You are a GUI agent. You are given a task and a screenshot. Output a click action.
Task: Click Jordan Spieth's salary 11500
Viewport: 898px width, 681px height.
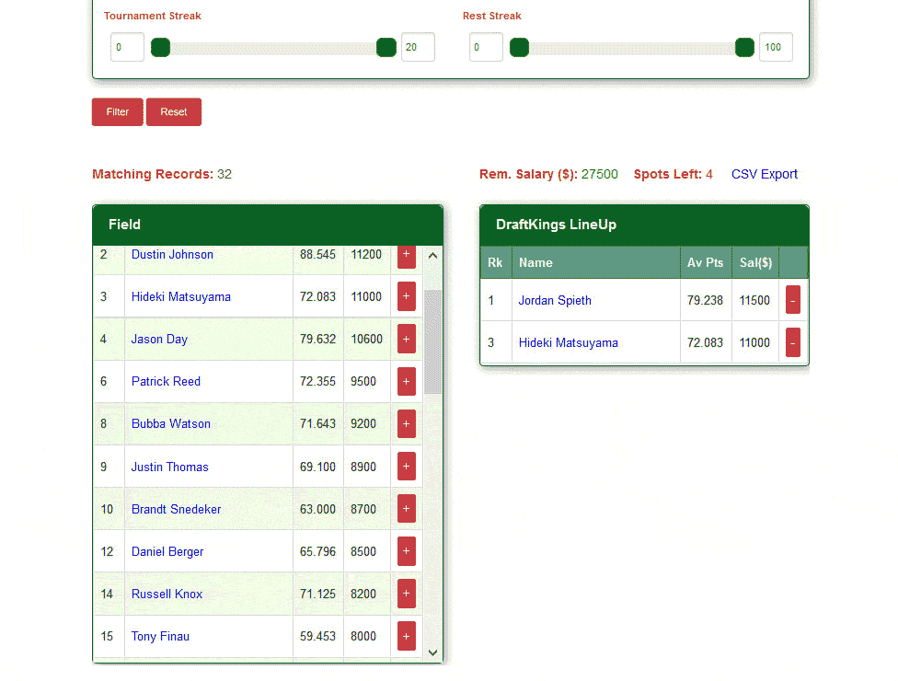pyautogui.click(x=754, y=300)
